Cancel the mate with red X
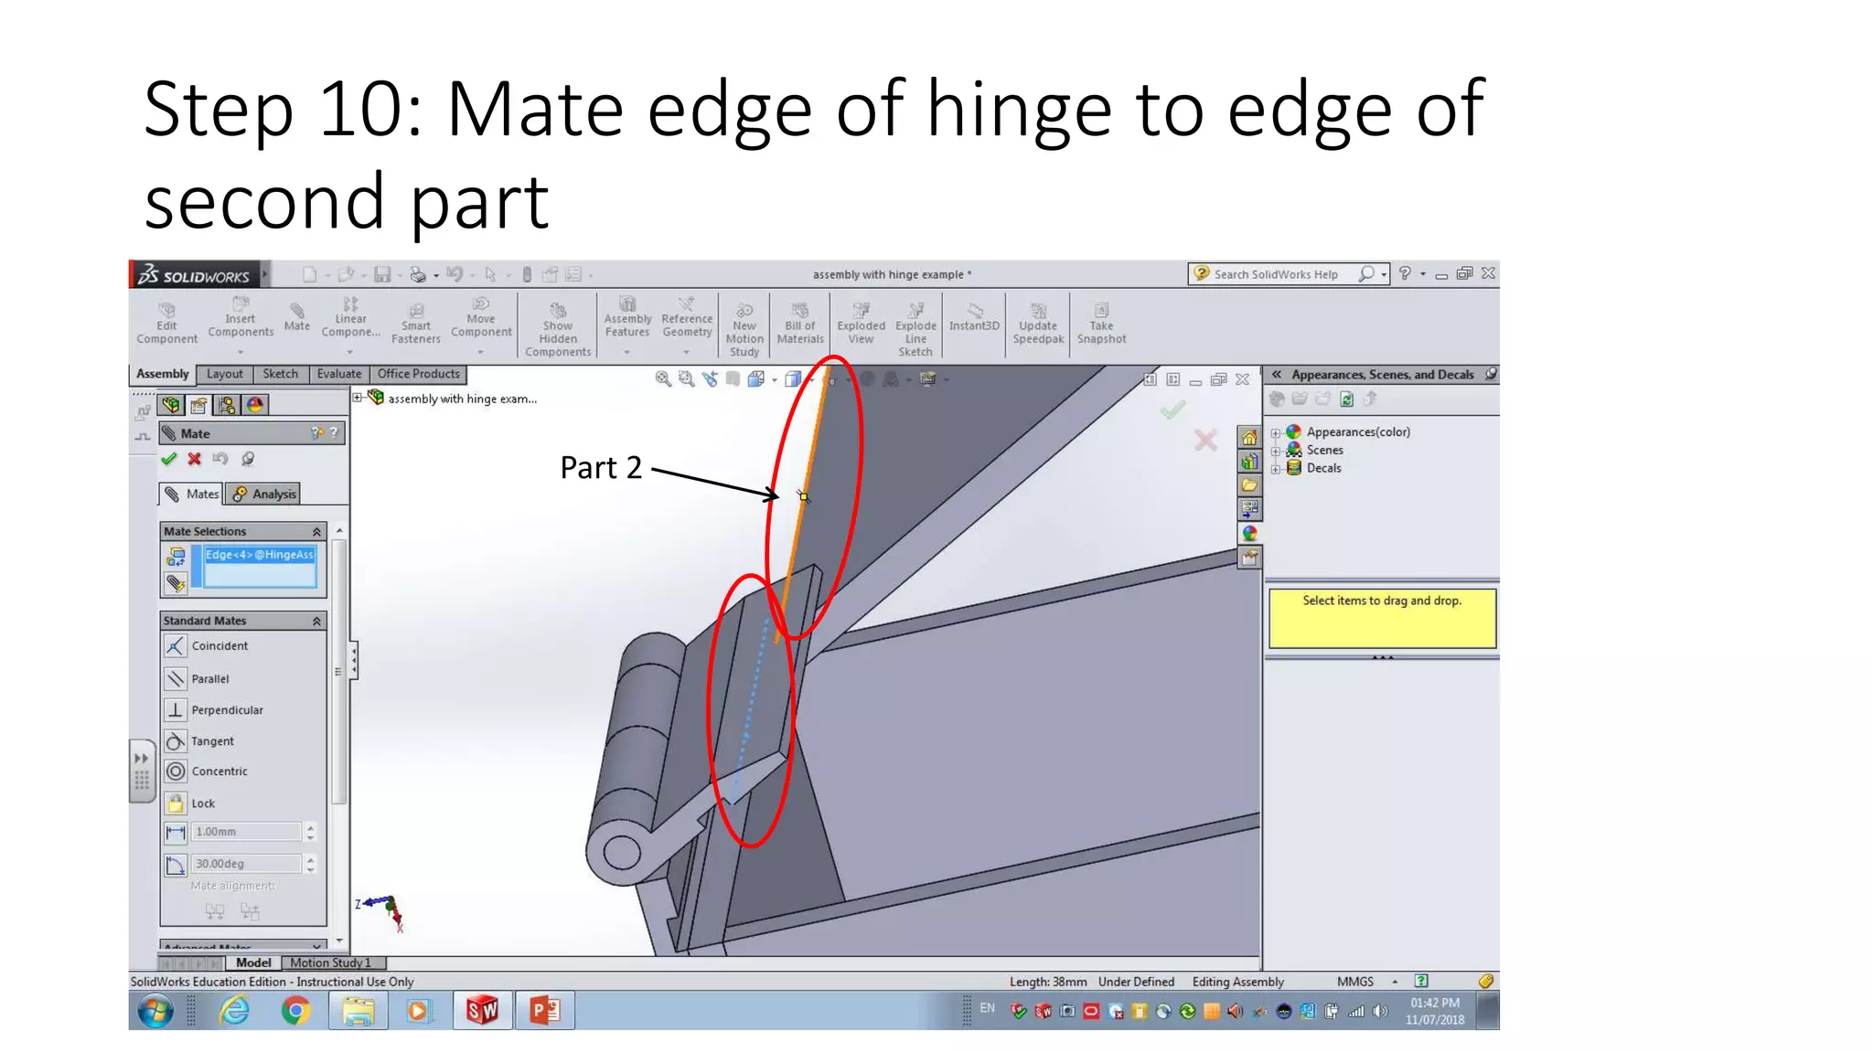The height and width of the screenshot is (1053, 1873). [194, 459]
